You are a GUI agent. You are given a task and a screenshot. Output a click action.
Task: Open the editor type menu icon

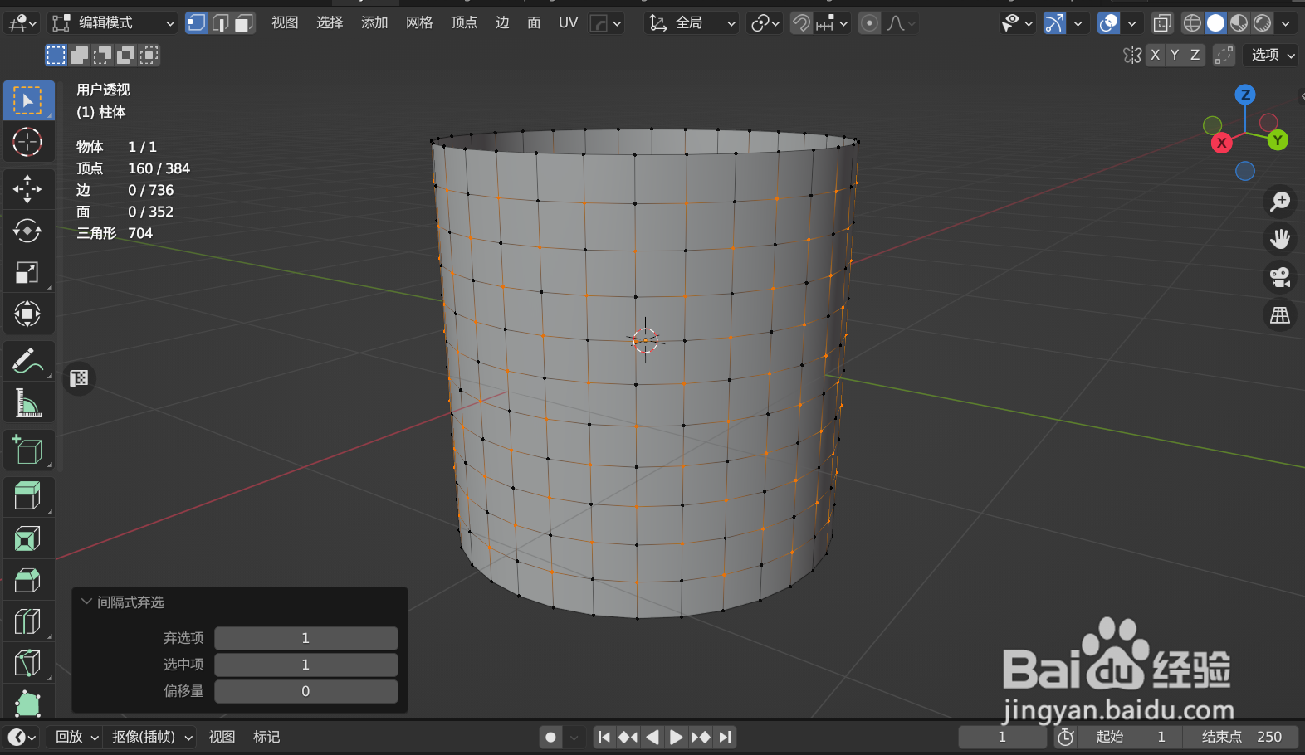tap(22, 22)
